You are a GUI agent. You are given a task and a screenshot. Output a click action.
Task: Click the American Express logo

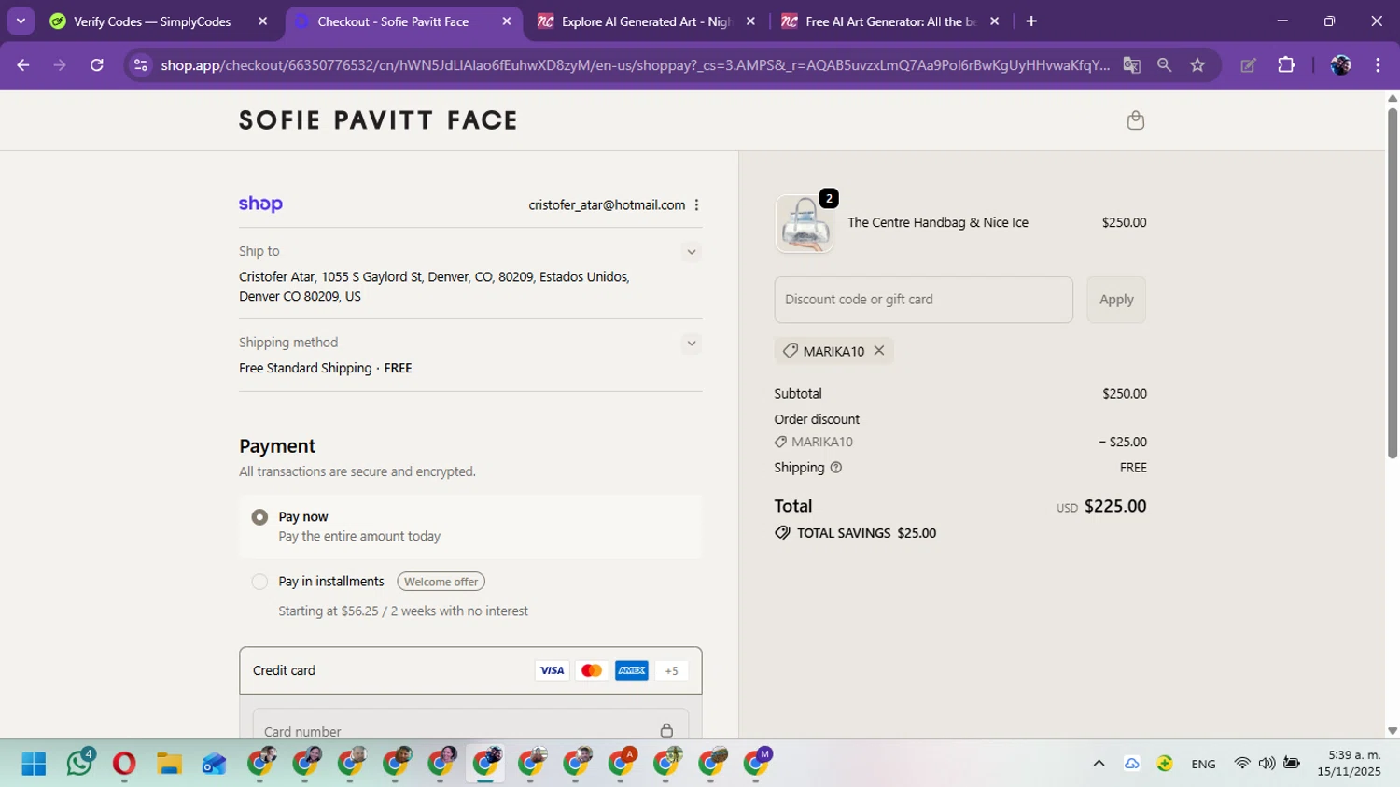click(x=632, y=670)
